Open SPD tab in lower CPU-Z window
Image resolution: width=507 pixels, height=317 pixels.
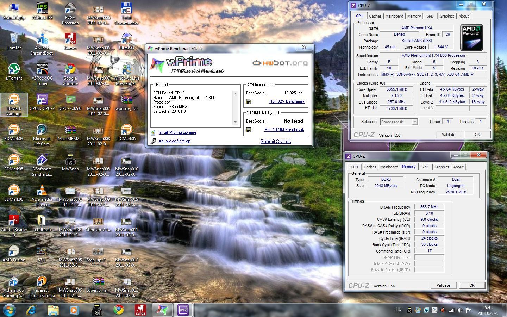[x=425, y=167]
